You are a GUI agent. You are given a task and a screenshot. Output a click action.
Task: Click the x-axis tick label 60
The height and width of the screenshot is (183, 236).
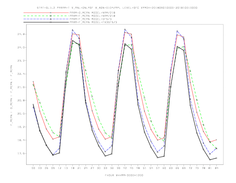coord(164,168)
